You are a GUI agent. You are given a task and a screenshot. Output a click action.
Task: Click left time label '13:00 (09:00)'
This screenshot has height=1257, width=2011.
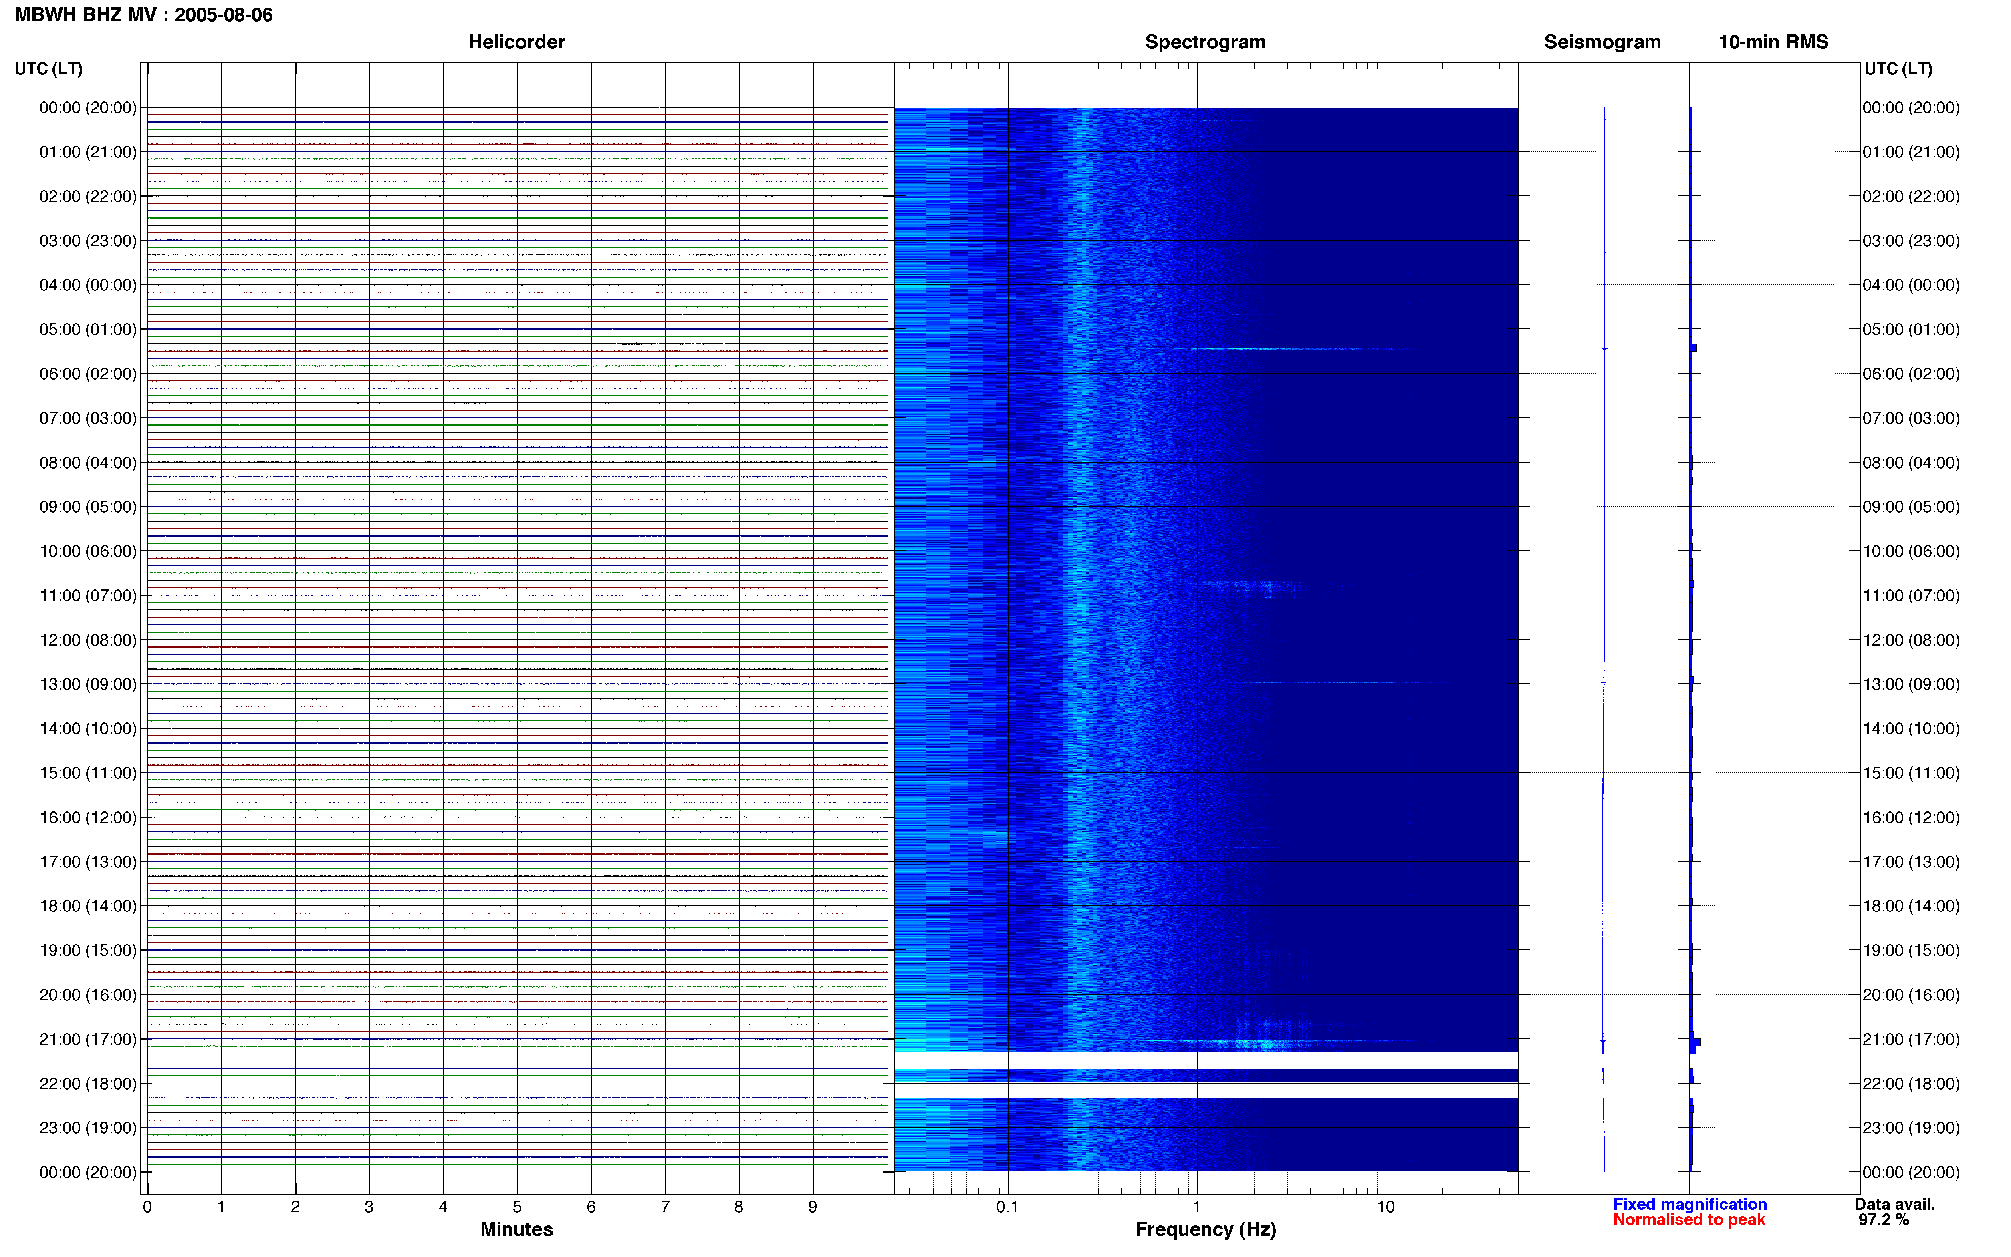pyautogui.click(x=88, y=684)
